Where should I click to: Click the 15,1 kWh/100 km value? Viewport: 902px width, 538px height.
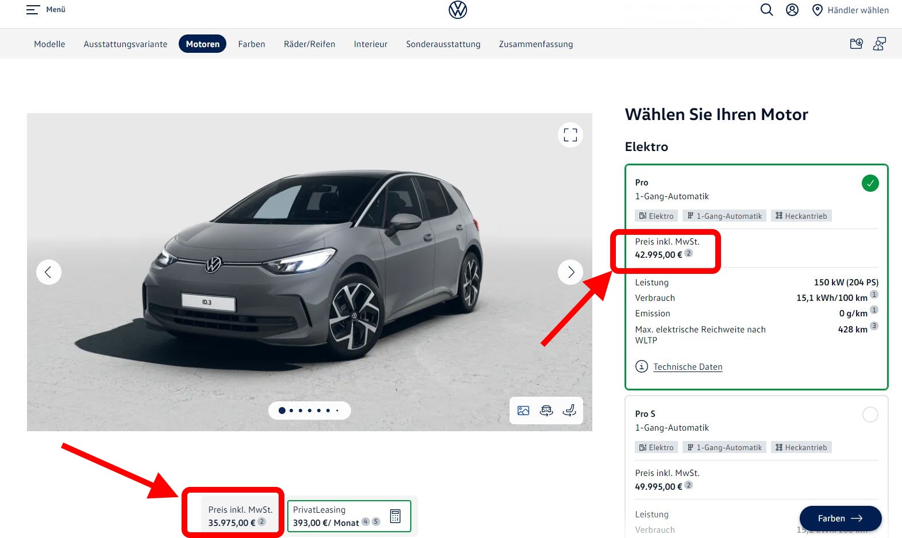tap(832, 298)
